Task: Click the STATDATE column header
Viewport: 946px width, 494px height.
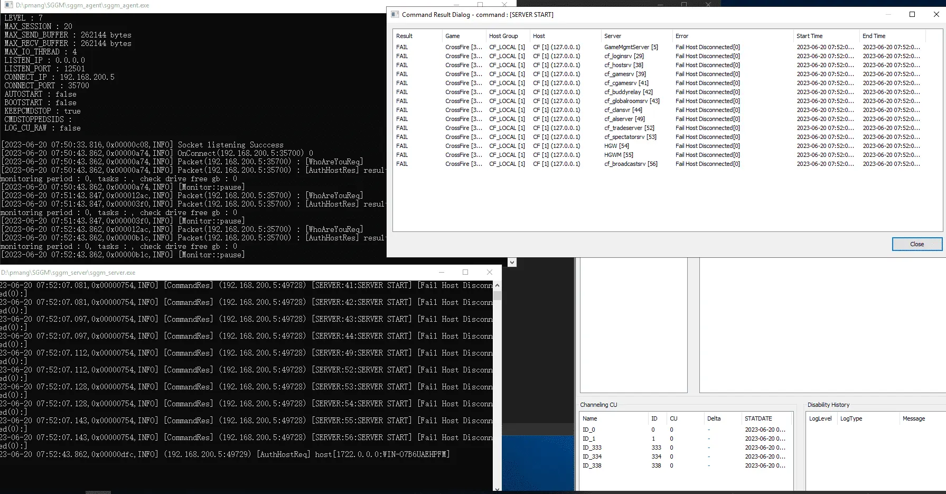Action: (766, 418)
